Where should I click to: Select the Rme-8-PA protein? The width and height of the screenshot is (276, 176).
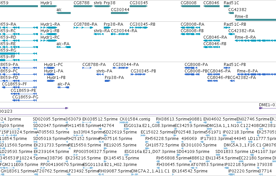tap(247, 71)
